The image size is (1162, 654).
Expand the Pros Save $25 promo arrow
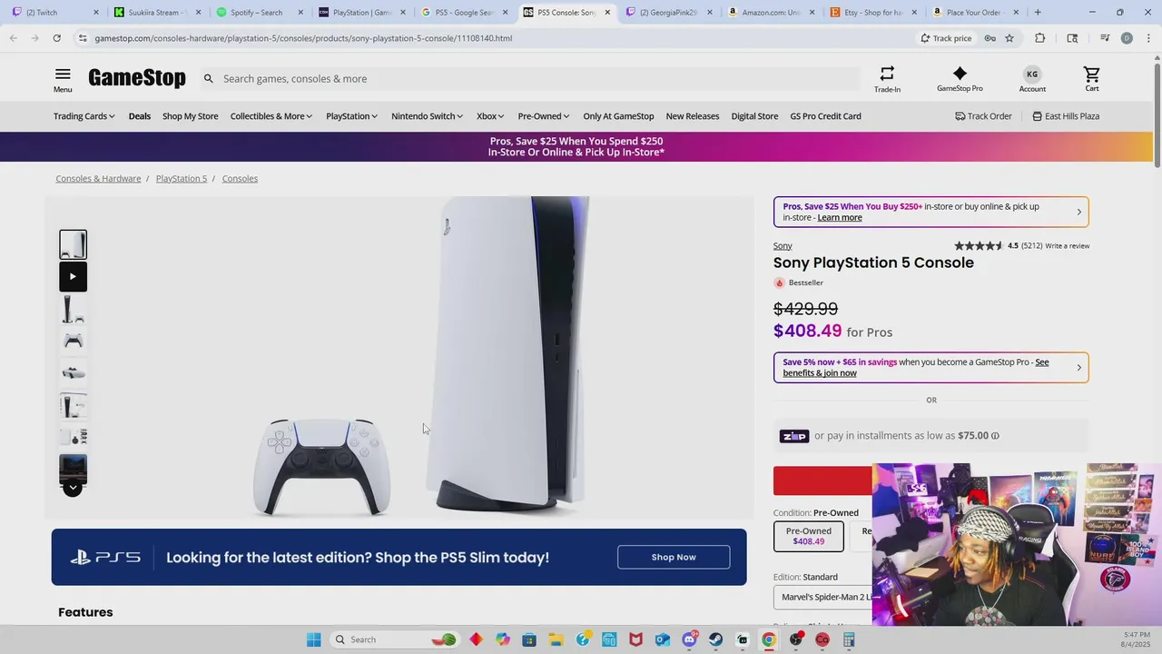pos(1078,212)
